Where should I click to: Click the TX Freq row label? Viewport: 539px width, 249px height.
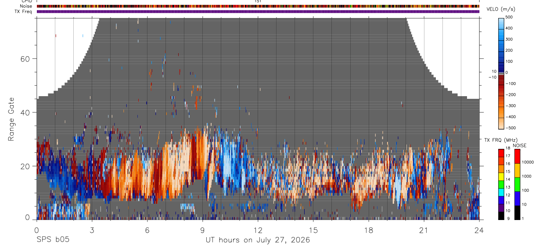[23, 11]
